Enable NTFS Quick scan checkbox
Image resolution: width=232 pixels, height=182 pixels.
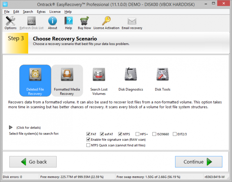[x=88, y=145]
